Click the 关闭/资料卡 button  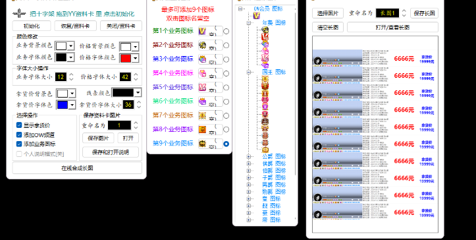click(121, 26)
